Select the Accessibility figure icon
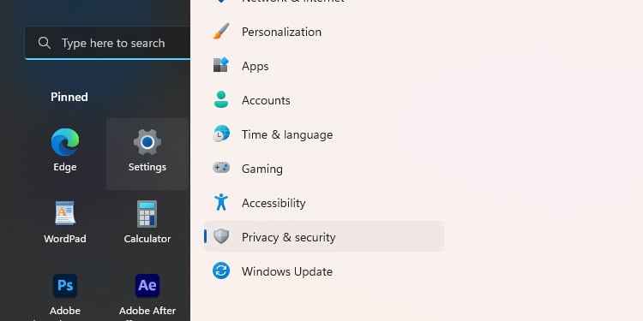This screenshot has width=643, height=321. [221, 202]
